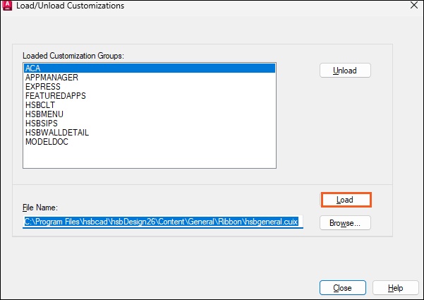Select the MODELDOC customization group
This screenshot has height=300, width=424.
(x=150, y=142)
